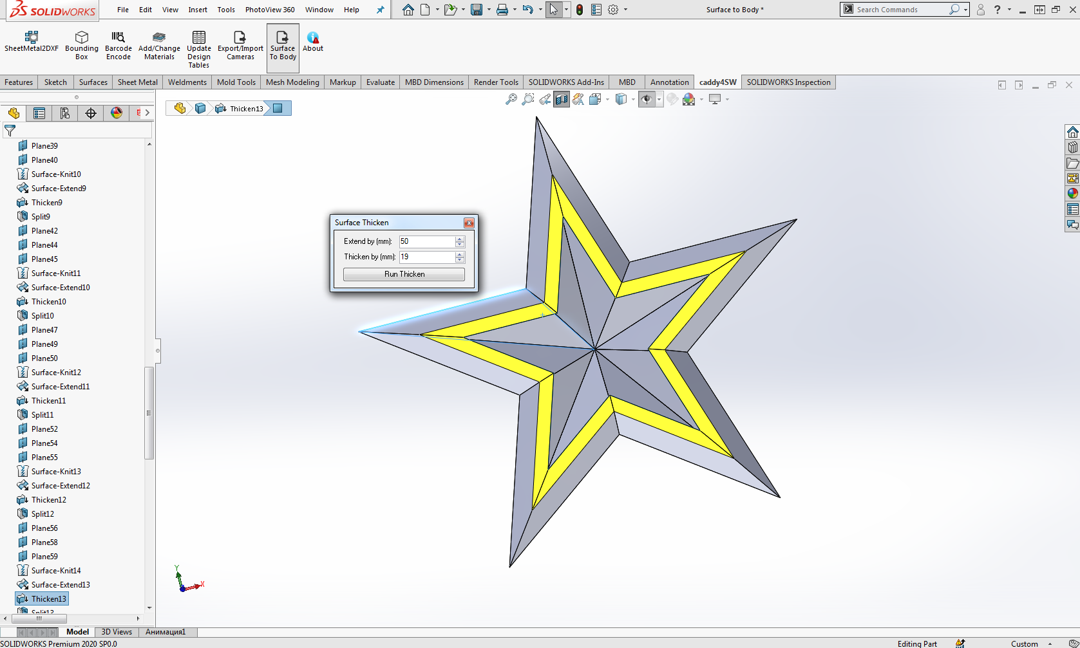This screenshot has height=648, width=1080.
Task: Open the Barcode Encode tool
Action: [x=118, y=37]
